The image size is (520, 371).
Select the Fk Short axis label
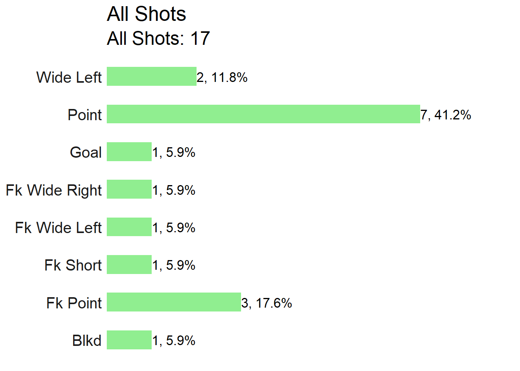point(73,265)
